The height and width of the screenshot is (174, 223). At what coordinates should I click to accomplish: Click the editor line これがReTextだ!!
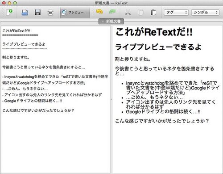pyautogui.click(x=16, y=31)
